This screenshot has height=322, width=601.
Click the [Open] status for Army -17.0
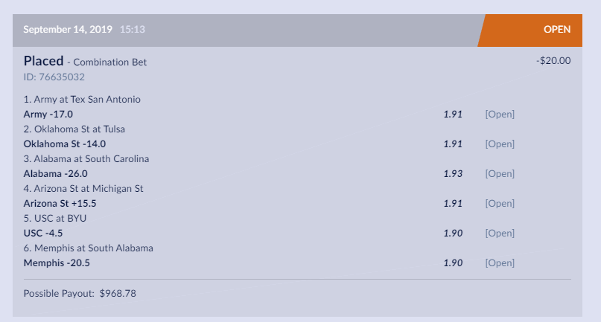[500, 114]
